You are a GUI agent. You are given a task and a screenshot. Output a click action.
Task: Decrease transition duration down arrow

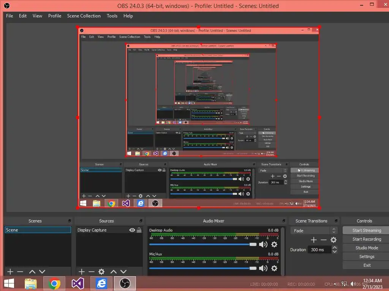click(x=335, y=252)
